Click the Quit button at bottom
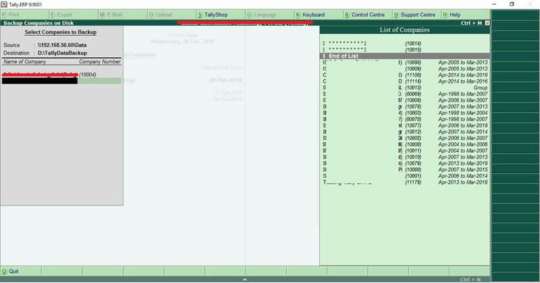This screenshot has height=283, width=540. pos(21,272)
